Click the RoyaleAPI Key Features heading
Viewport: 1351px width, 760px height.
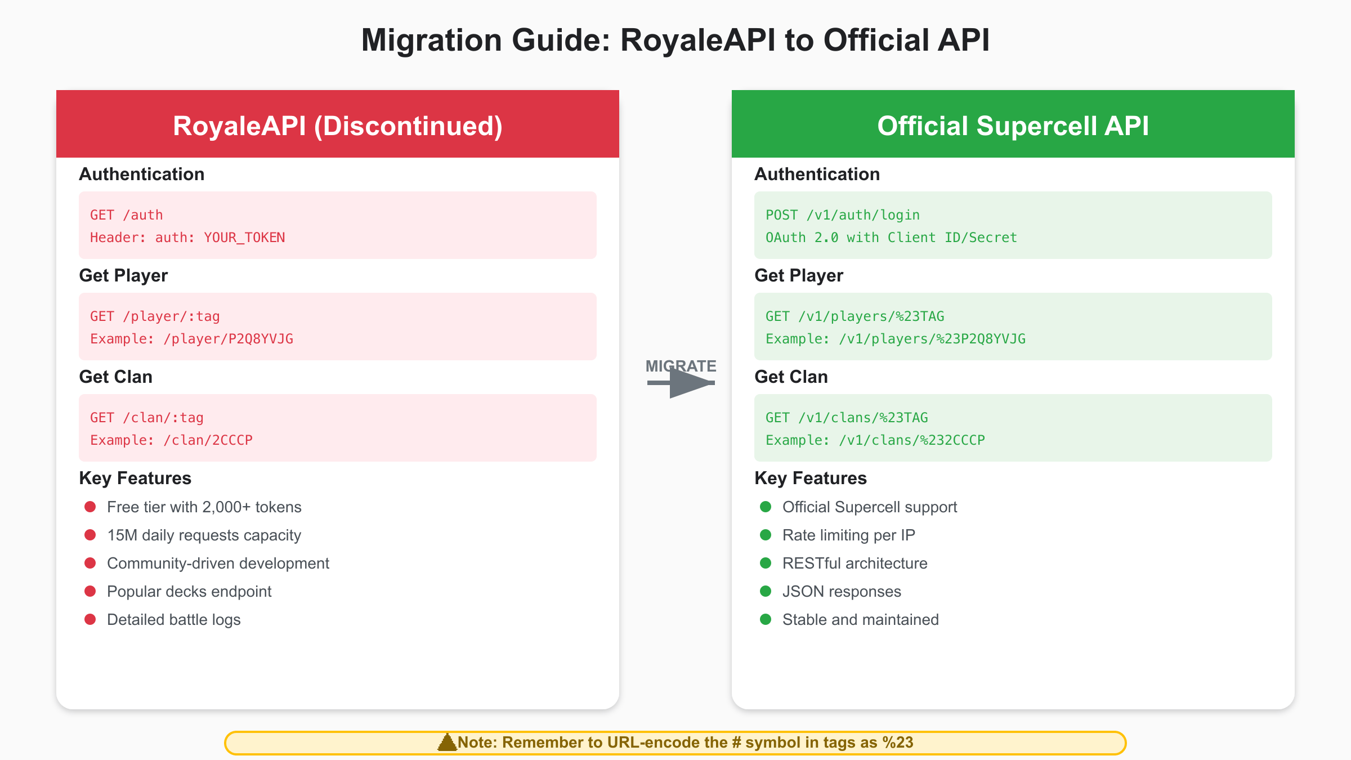tap(135, 479)
